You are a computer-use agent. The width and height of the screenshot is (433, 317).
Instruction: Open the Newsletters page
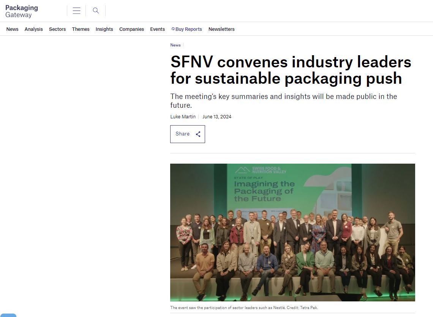(221, 29)
